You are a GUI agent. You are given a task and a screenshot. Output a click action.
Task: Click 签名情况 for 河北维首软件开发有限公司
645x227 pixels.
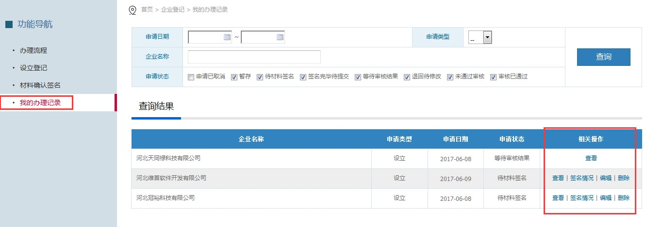point(581,178)
